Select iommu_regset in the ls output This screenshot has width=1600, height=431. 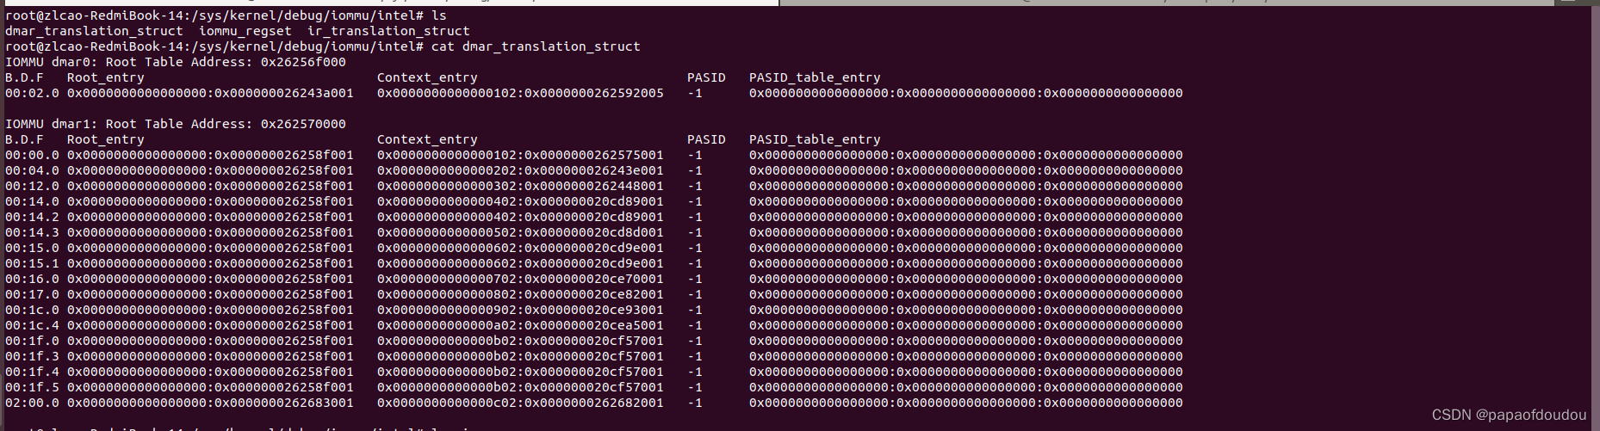click(245, 31)
